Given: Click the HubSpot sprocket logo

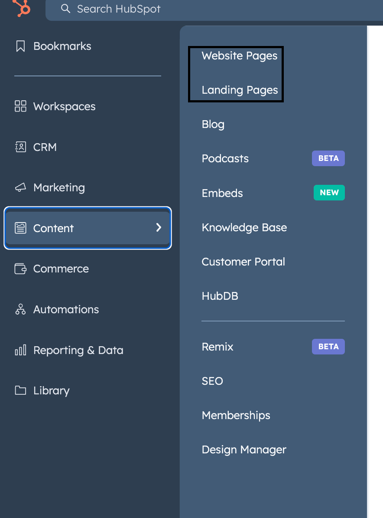Looking at the screenshot, I should tap(21, 8).
